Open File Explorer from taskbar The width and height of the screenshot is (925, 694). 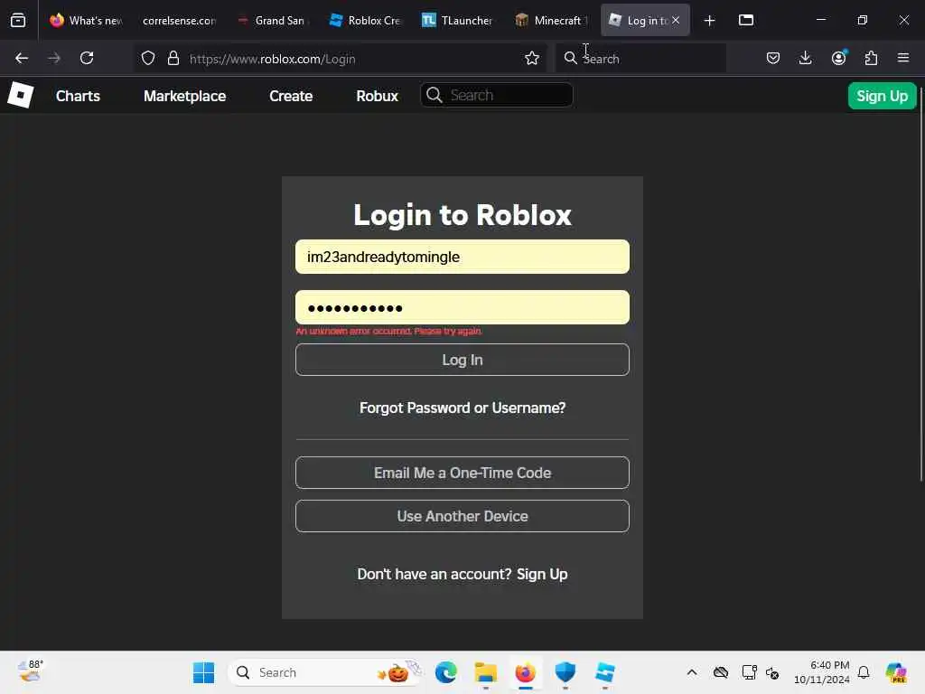pyautogui.click(x=485, y=672)
